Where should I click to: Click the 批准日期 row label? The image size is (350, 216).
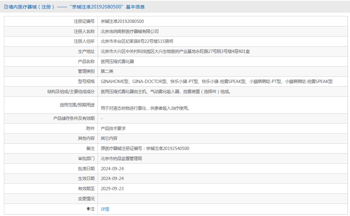(x=86, y=169)
